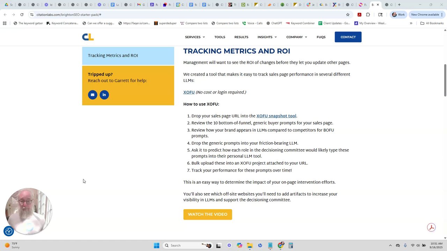Open Garrett's LinkedIn icon
447x251 pixels.
(x=104, y=95)
